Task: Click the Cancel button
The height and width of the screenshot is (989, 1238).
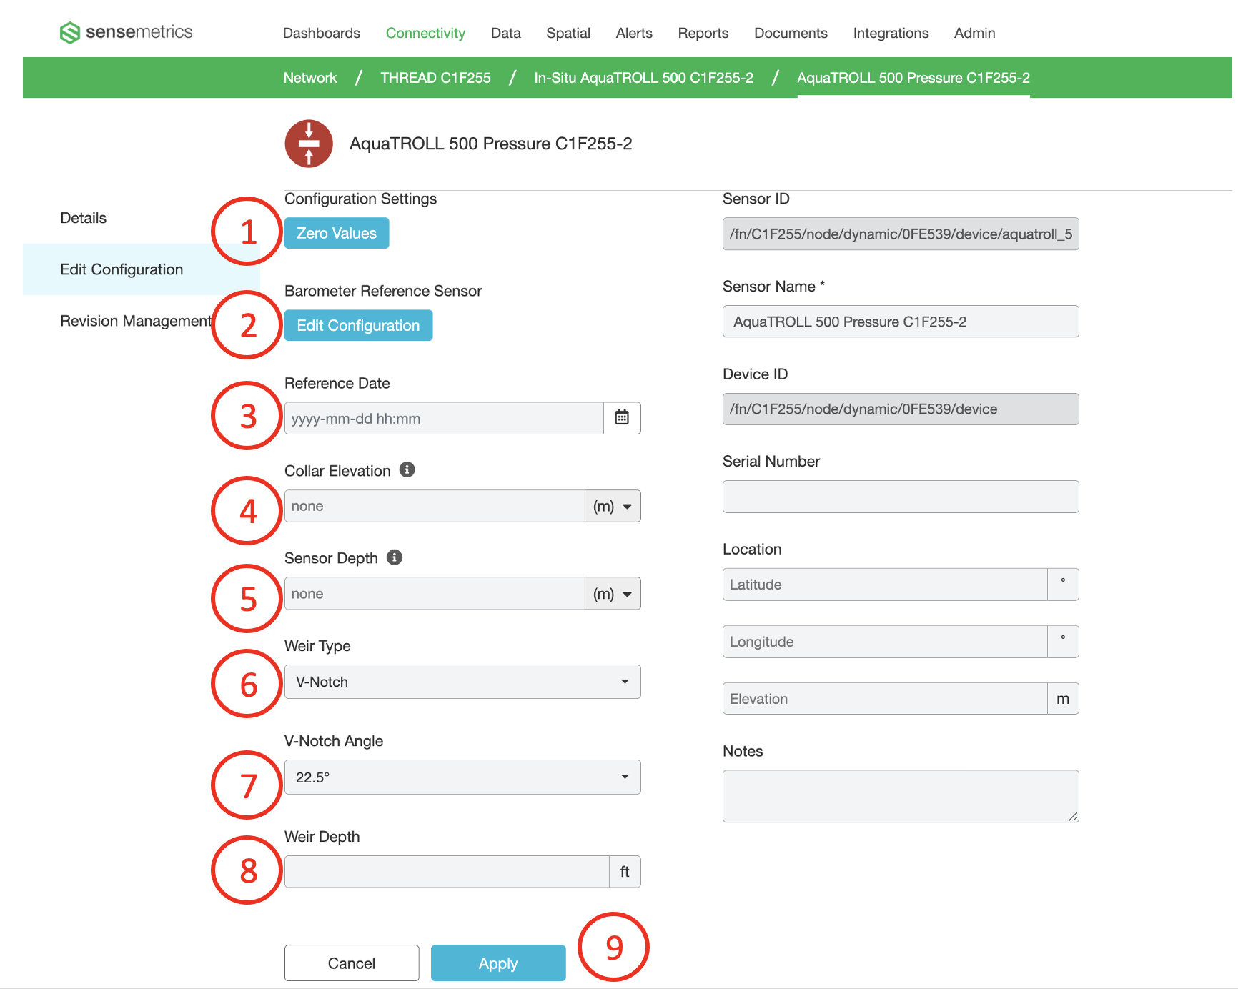Action: point(352,963)
